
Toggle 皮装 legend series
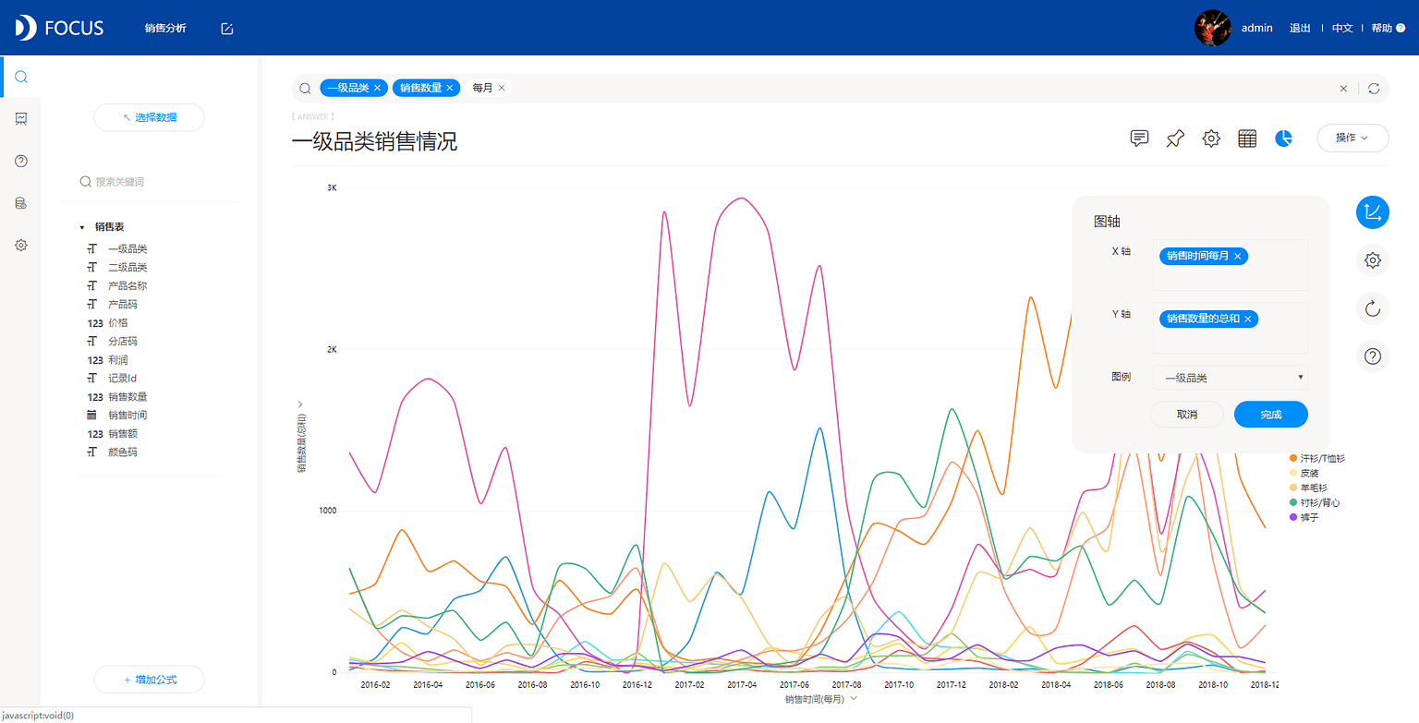1304,473
